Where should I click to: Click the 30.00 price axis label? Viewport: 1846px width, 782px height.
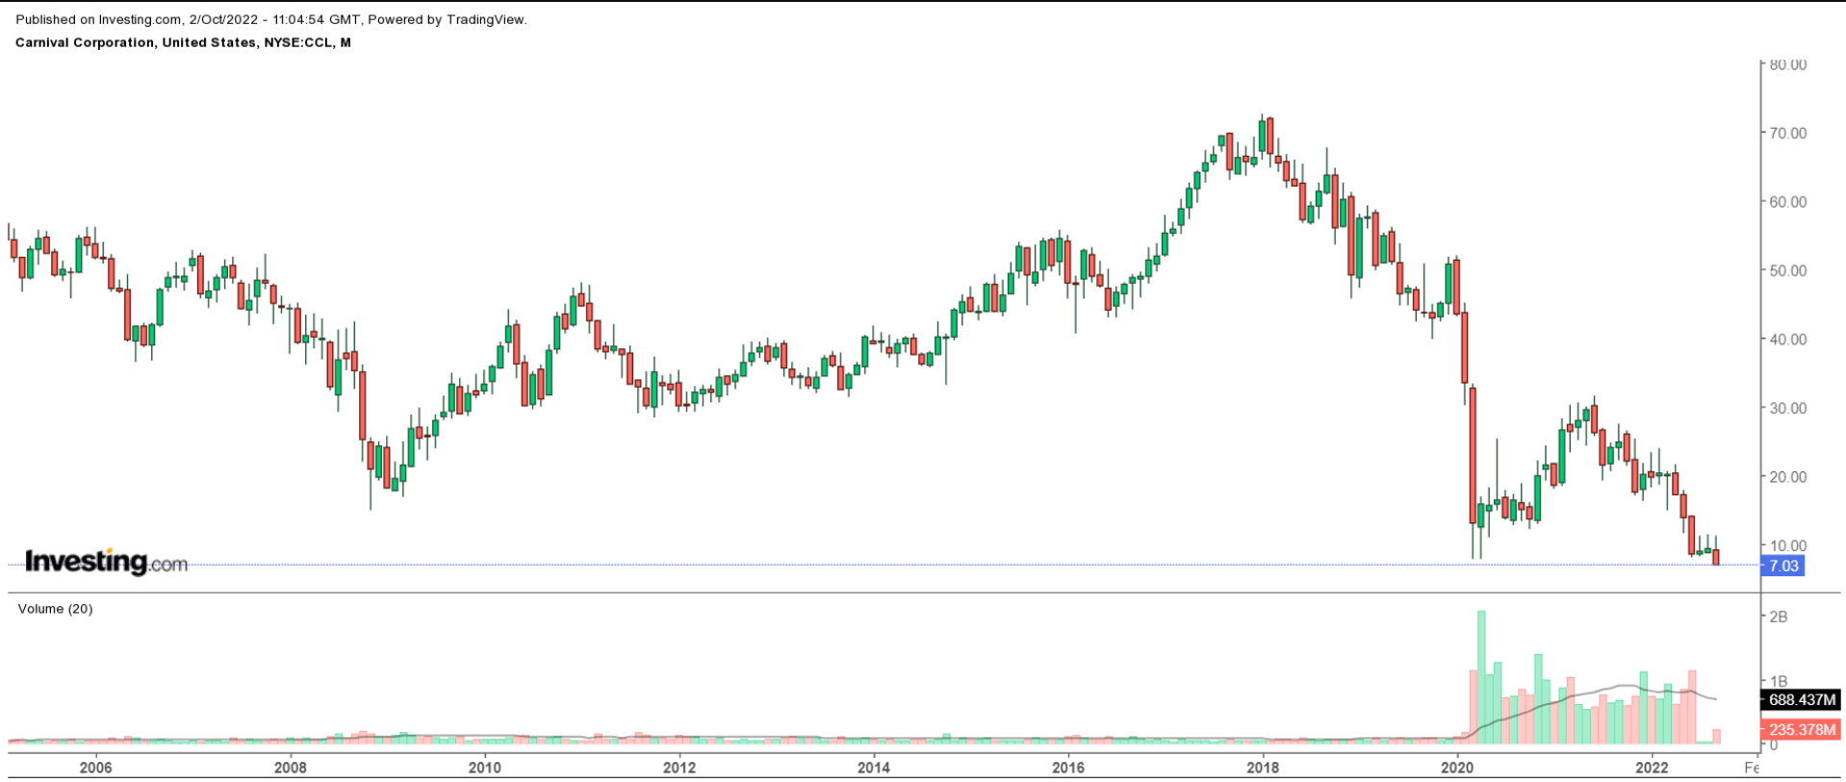[1788, 408]
